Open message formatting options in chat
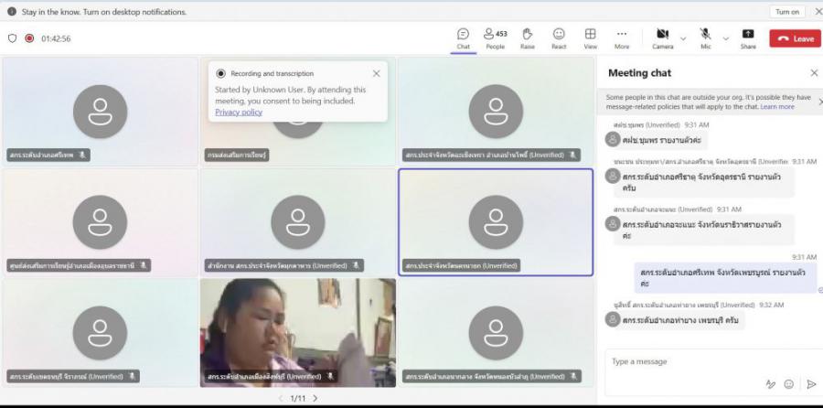Screen dimensions: 823x408 tap(770, 384)
